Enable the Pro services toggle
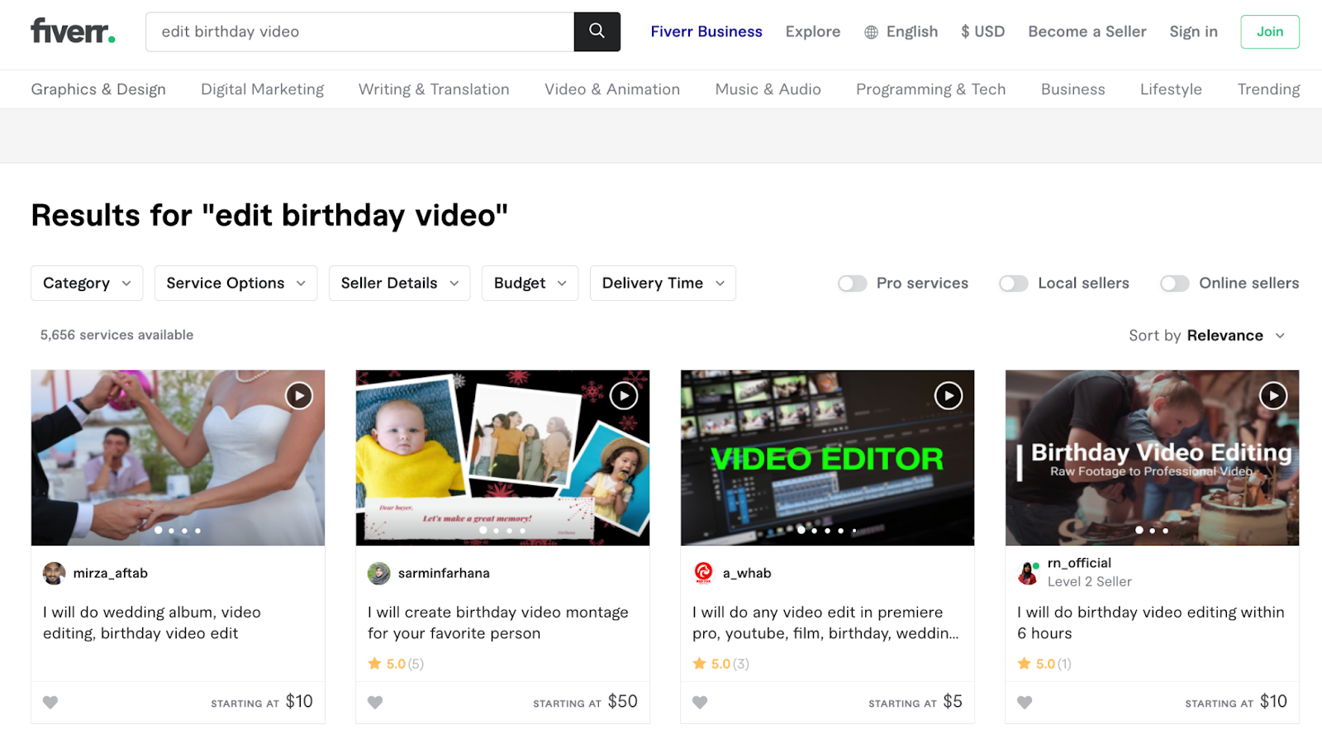Viewport: 1322px width, 744px height. click(853, 284)
